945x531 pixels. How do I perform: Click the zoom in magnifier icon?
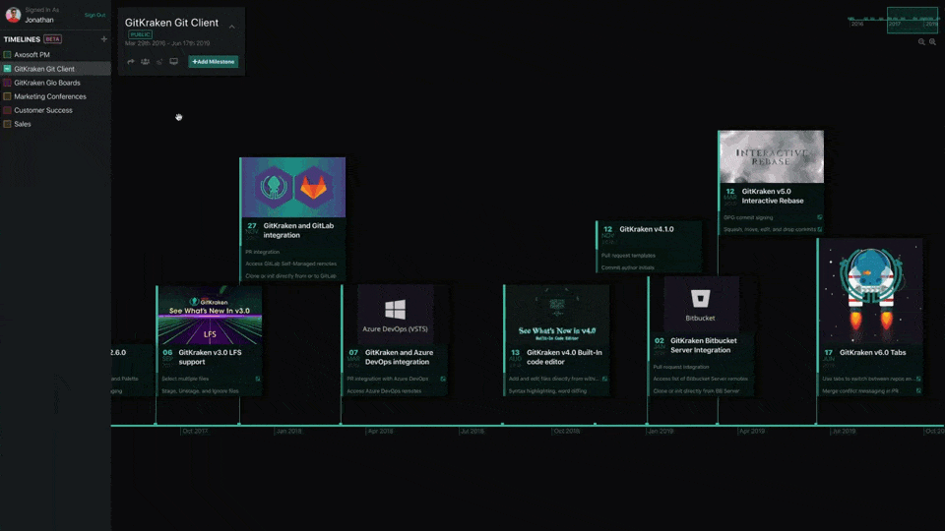click(933, 42)
